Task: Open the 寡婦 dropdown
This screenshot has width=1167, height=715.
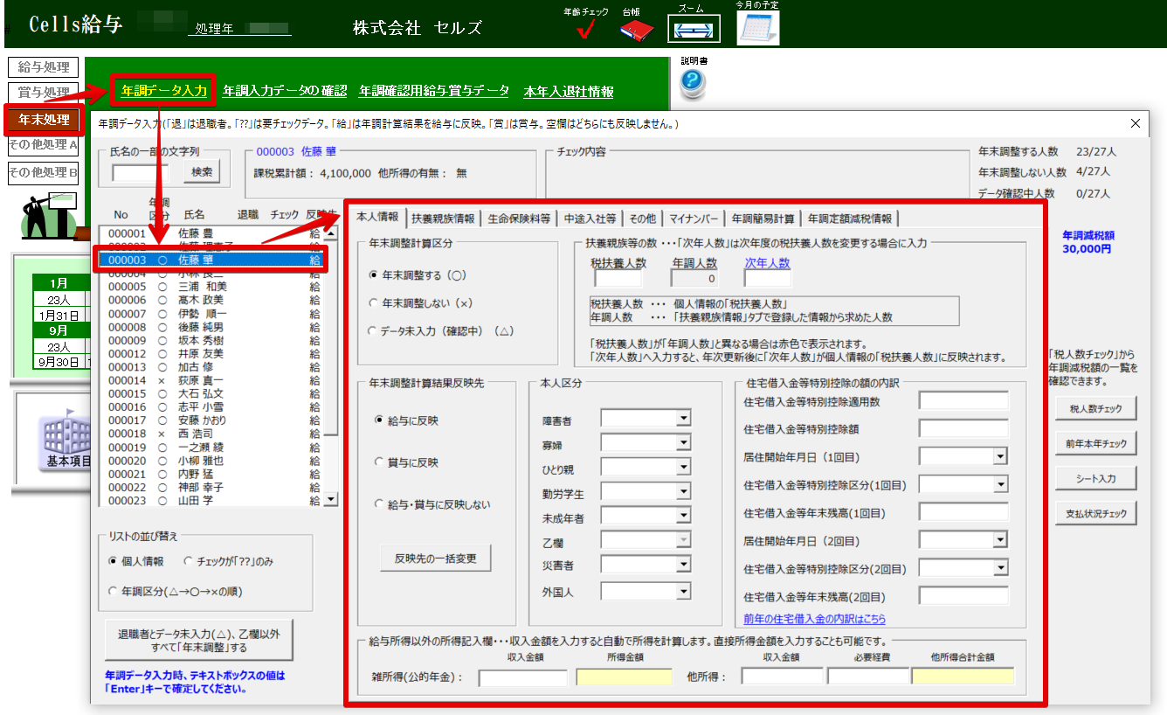Action: (683, 444)
